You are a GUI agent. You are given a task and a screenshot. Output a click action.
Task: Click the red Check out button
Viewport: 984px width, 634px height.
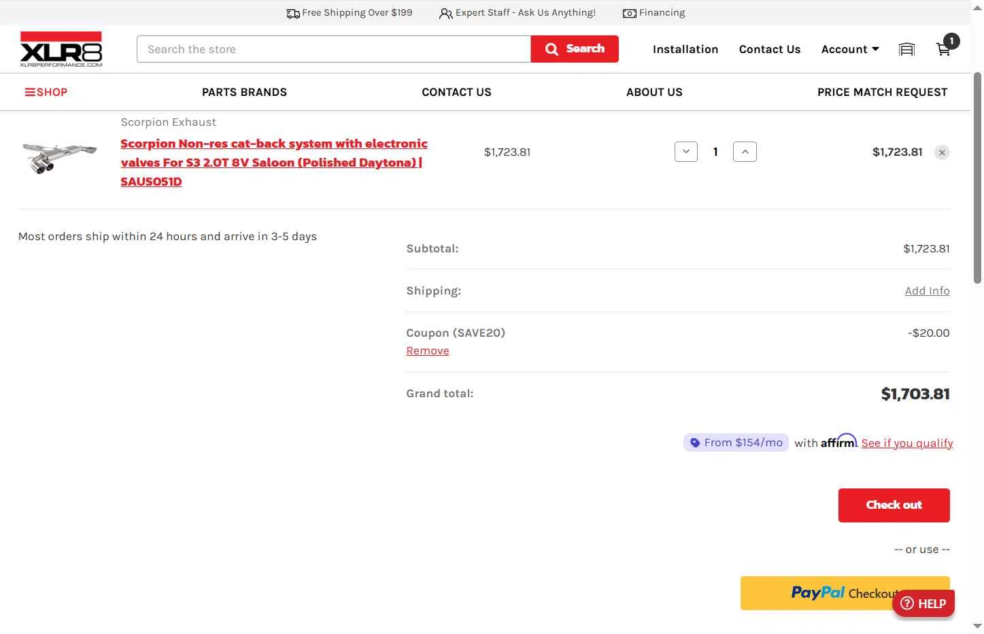(894, 505)
